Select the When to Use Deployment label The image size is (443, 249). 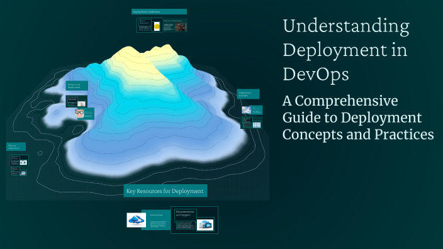[x=77, y=86]
